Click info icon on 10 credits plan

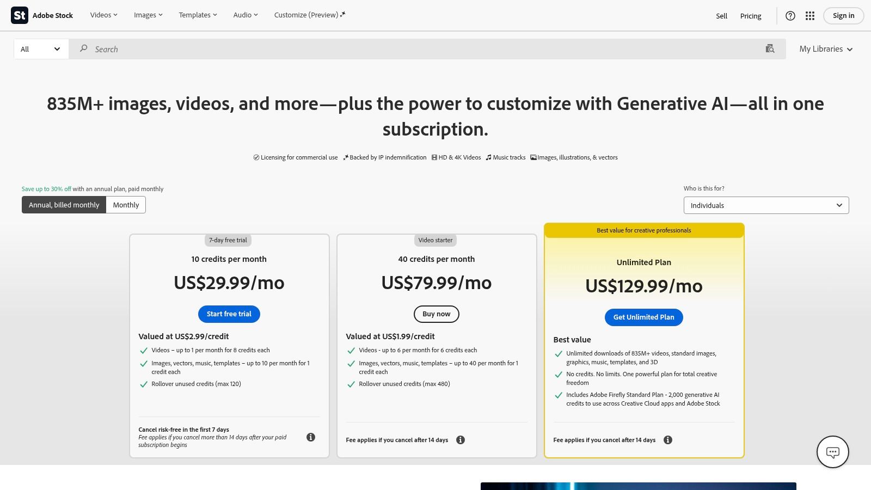click(x=311, y=437)
